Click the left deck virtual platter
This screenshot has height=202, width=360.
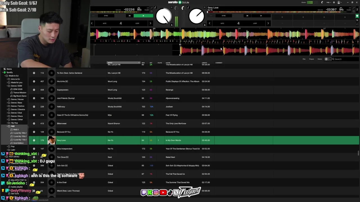(164, 17)
